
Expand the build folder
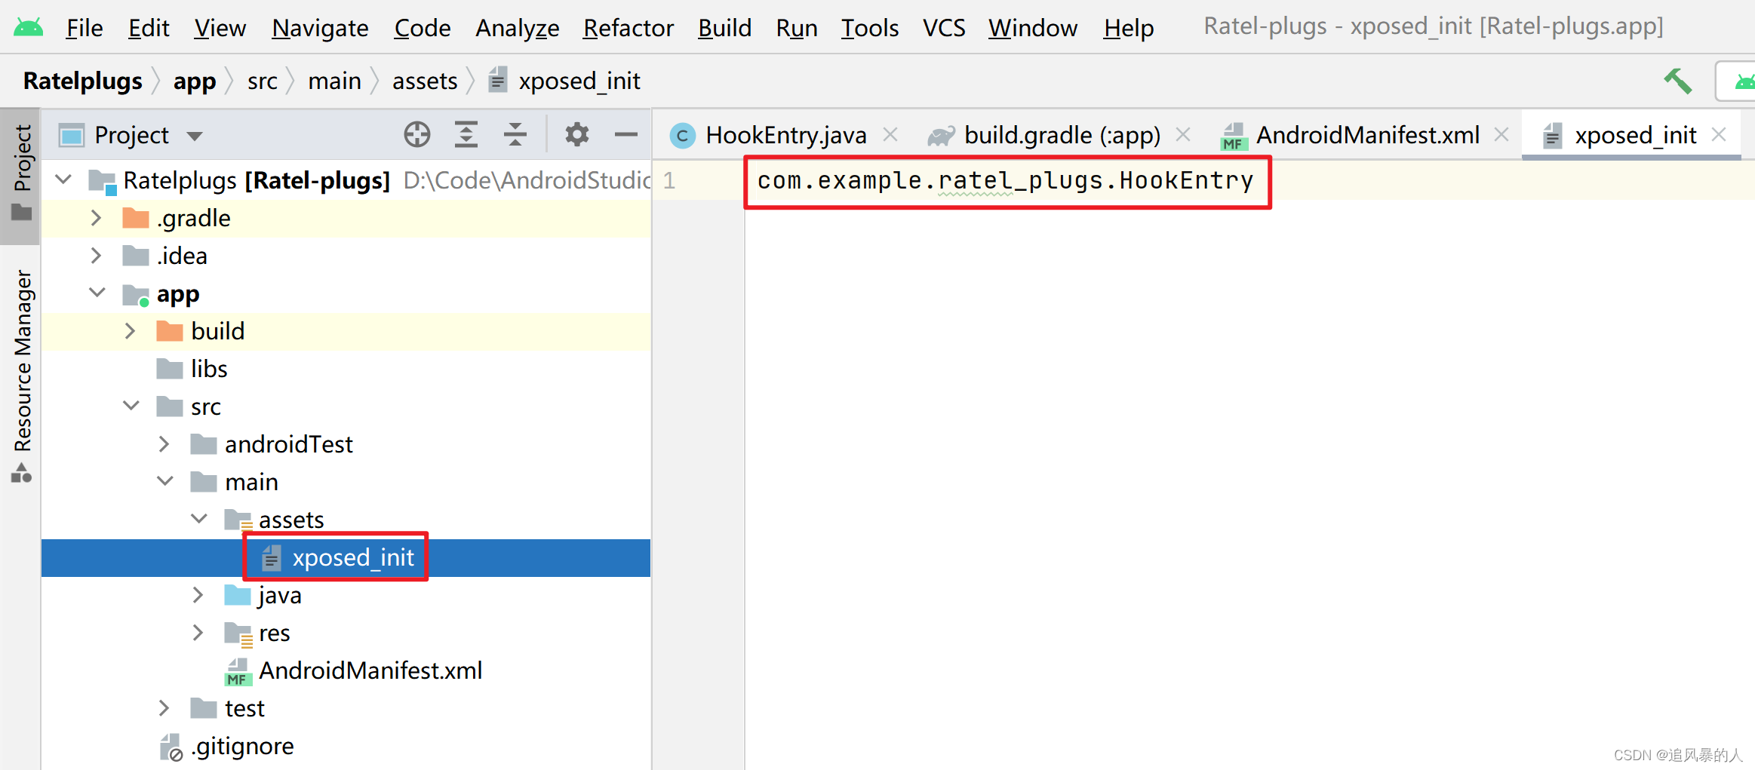click(x=130, y=331)
